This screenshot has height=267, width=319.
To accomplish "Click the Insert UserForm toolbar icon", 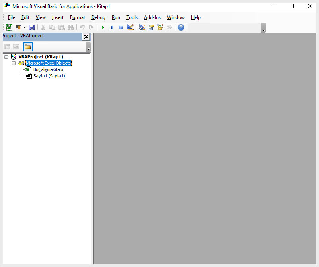I will coord(18,27).
